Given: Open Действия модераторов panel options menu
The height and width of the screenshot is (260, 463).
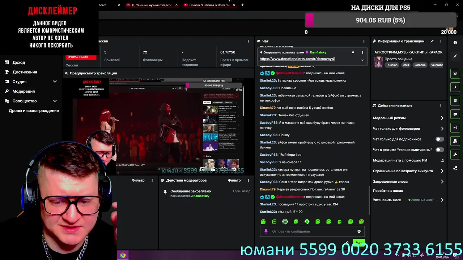Looking at the screenshot, I should [248, 181].
